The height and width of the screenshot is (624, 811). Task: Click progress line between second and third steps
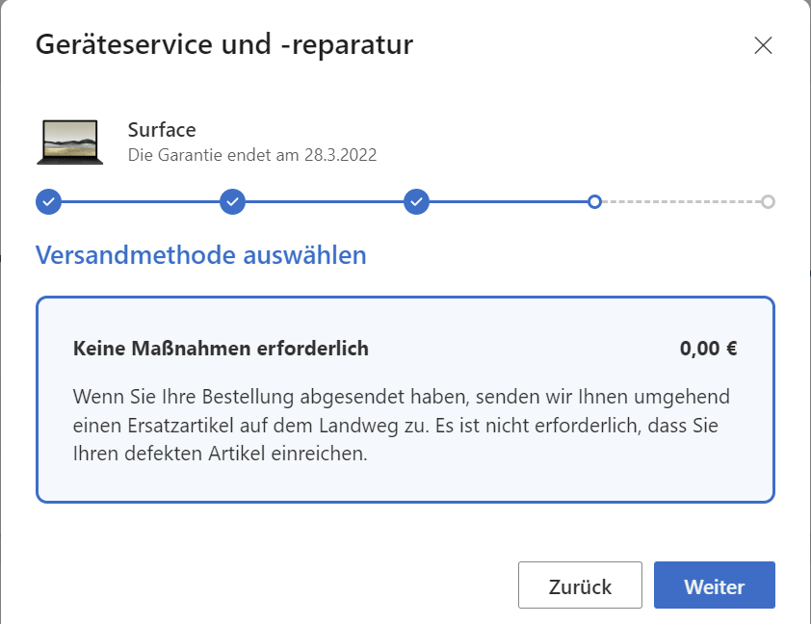click(x=324, y=202)
